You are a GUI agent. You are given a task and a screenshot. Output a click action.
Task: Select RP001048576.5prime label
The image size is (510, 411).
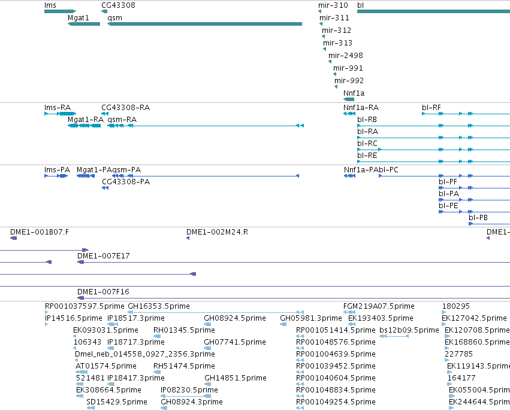(336, 342)
